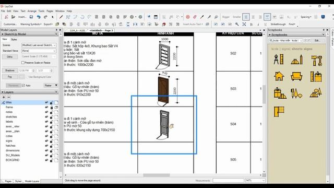The image size is (334, 188).
Task: Toggle visibility of the BCKGRND layer
Action: point(46,160)
